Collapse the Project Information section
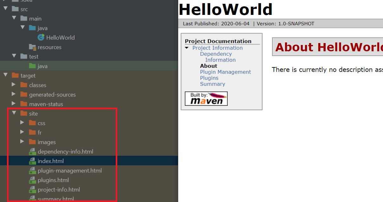The width and height of the screenshot is (383, 202). click(x=187, y=48)
